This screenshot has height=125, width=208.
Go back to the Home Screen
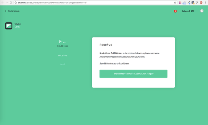(x=12, y=11)
